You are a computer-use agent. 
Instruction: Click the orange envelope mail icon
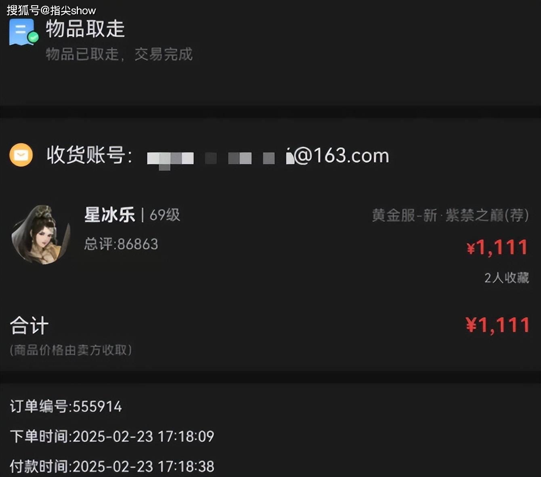click(x=21, y=155)
